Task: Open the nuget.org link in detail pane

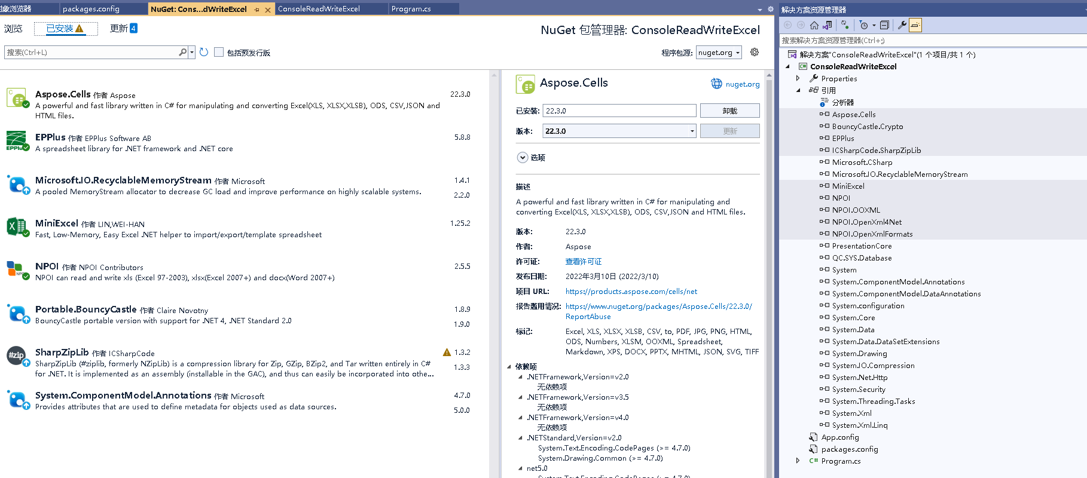Action: tap(743, 84)
